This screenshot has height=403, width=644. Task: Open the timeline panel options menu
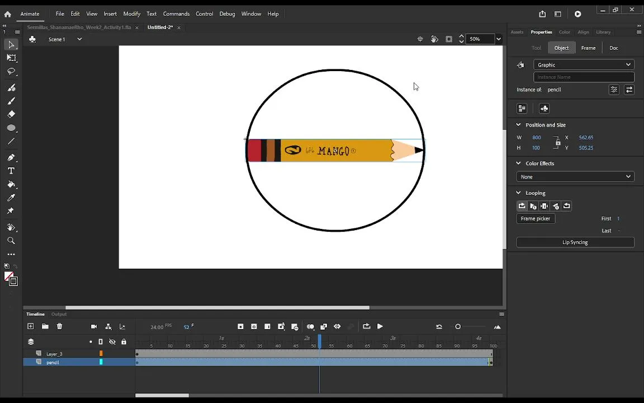click(501, 314)
